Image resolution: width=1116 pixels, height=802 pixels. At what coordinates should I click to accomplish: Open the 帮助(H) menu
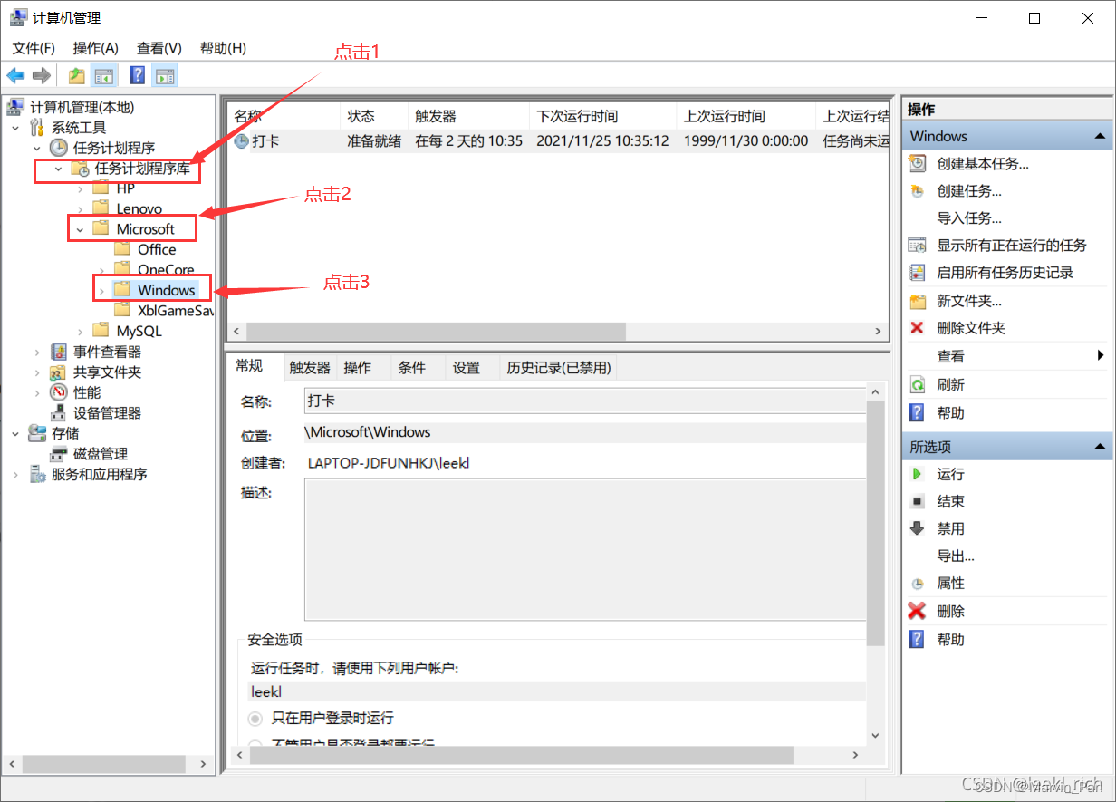point(223,48)
